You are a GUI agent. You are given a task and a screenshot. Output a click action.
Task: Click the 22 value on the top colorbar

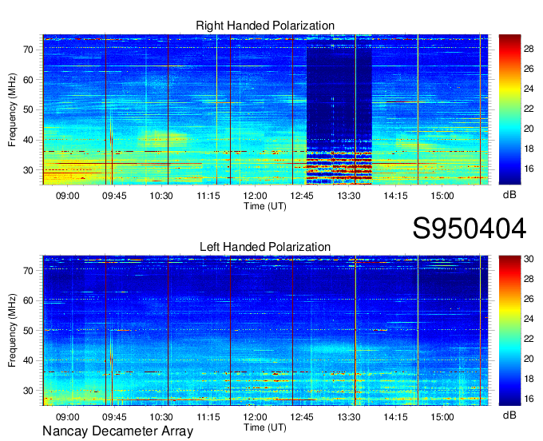[529, 109]
